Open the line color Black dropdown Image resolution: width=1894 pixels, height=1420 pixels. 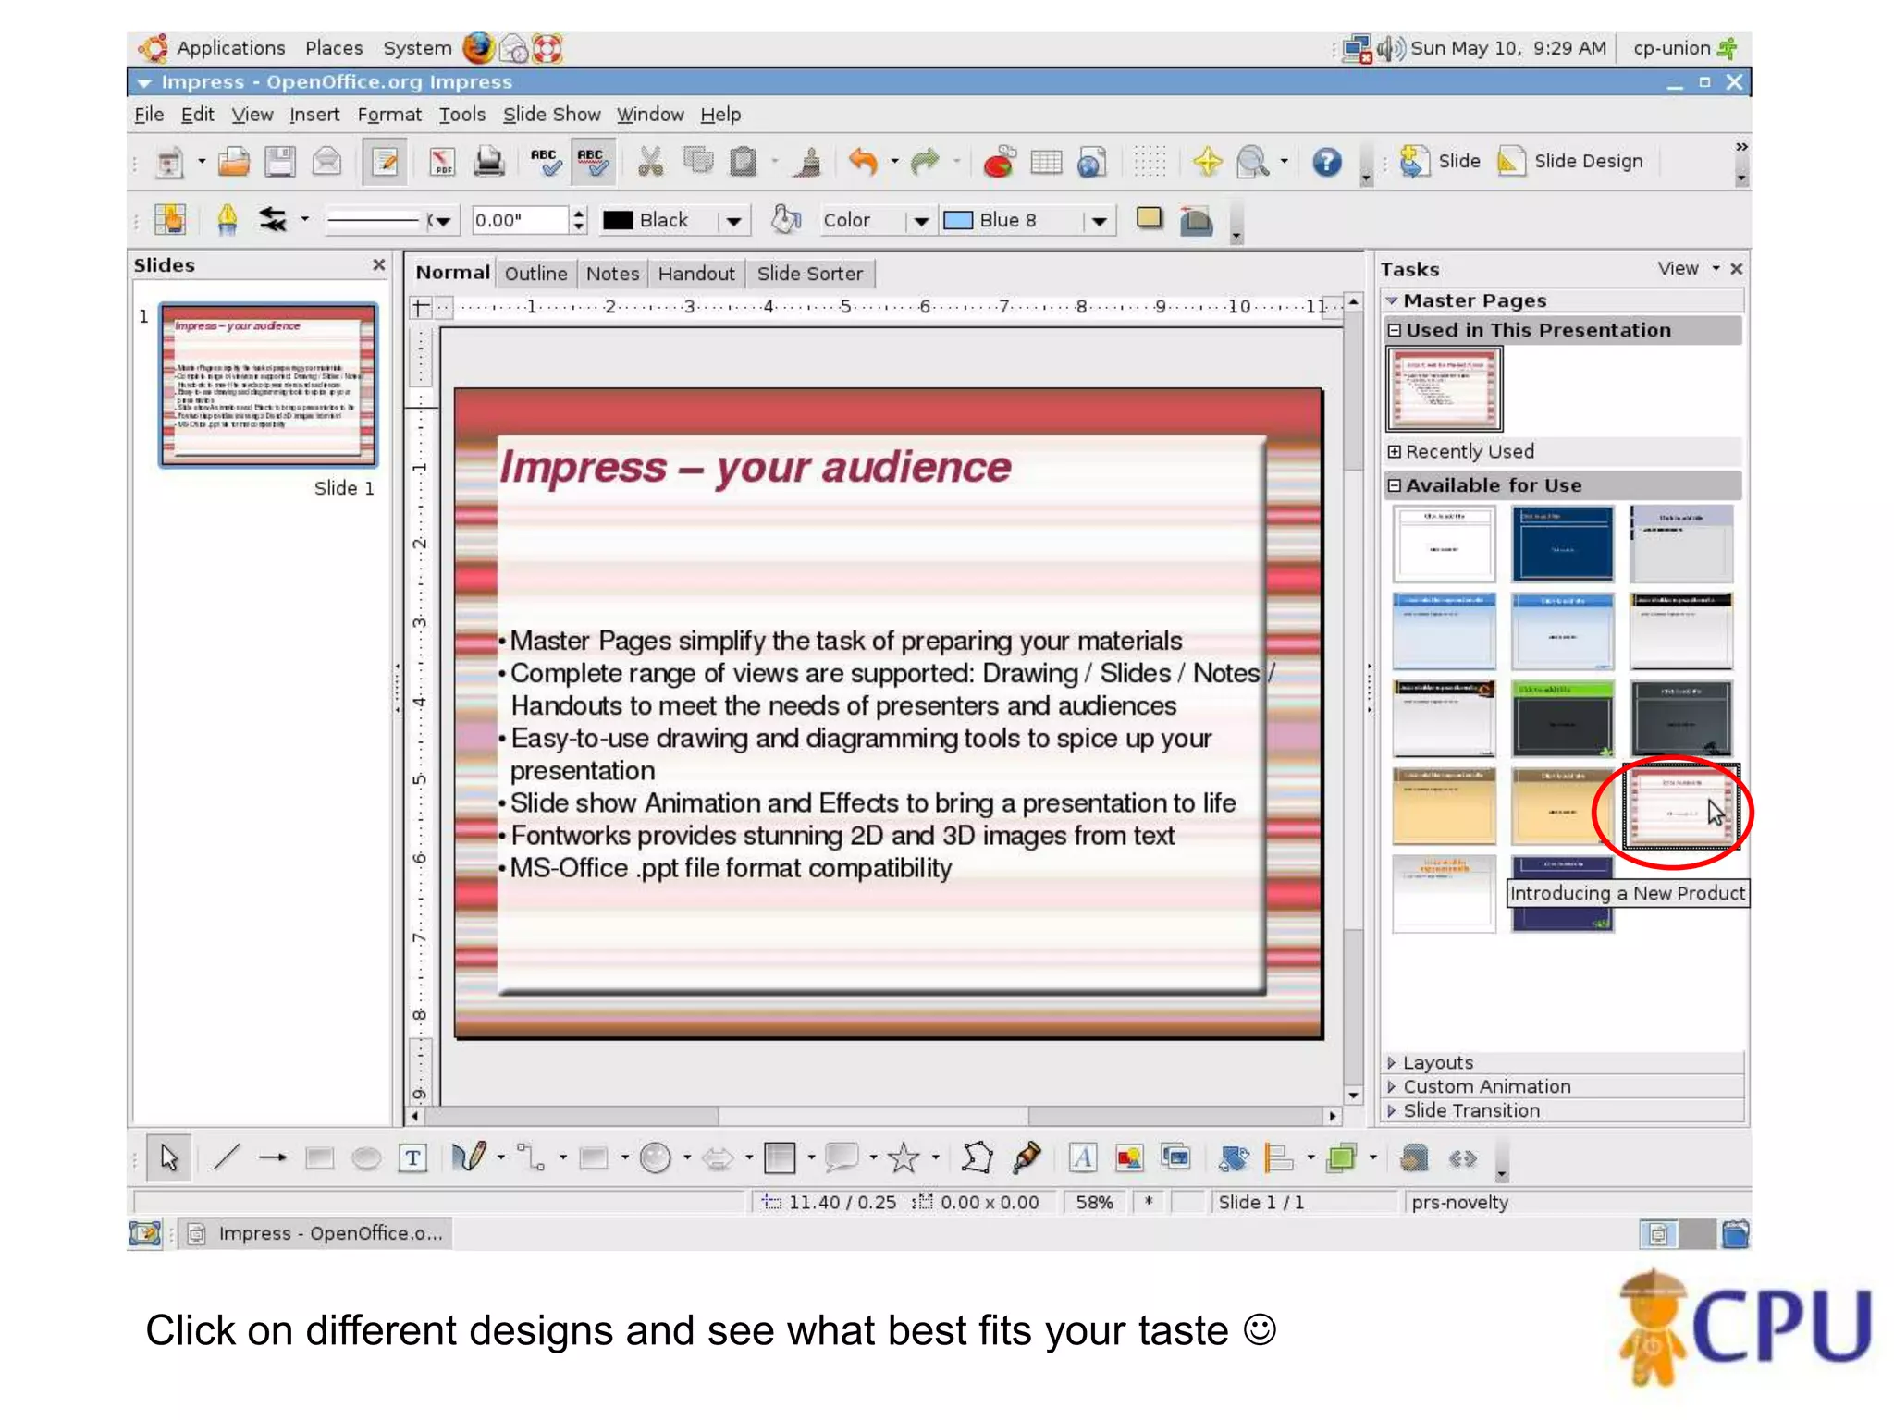point(734,220)
